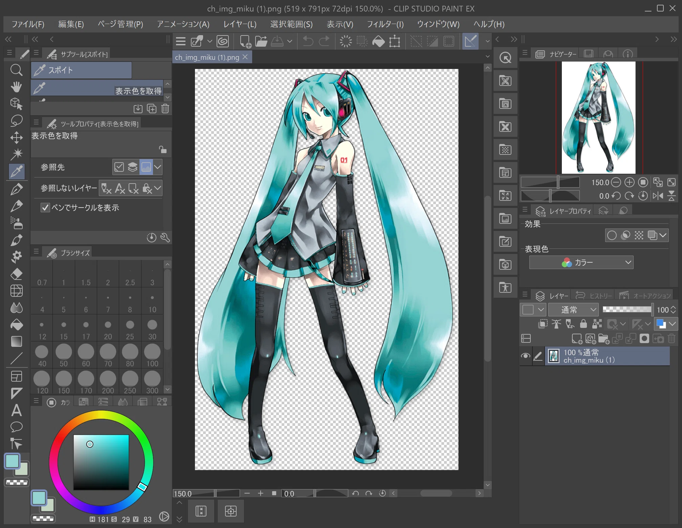Select the Move layer tool
682x528 pixels.
point(16,138)
